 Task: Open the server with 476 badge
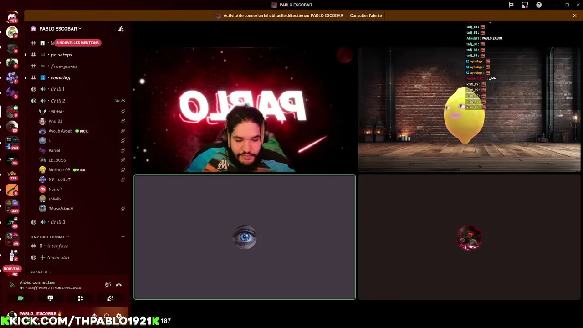pyautogui.click(x=12, y=18)
